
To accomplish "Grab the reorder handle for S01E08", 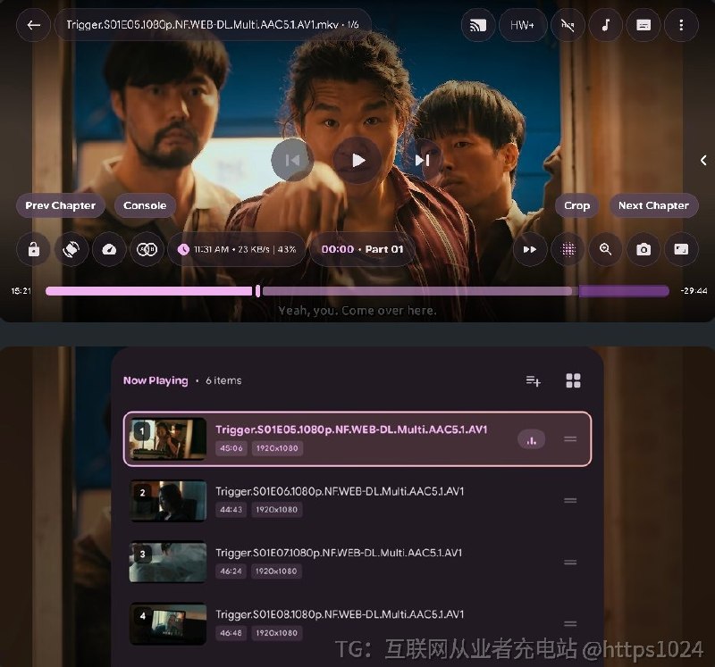I will [570, 624].
